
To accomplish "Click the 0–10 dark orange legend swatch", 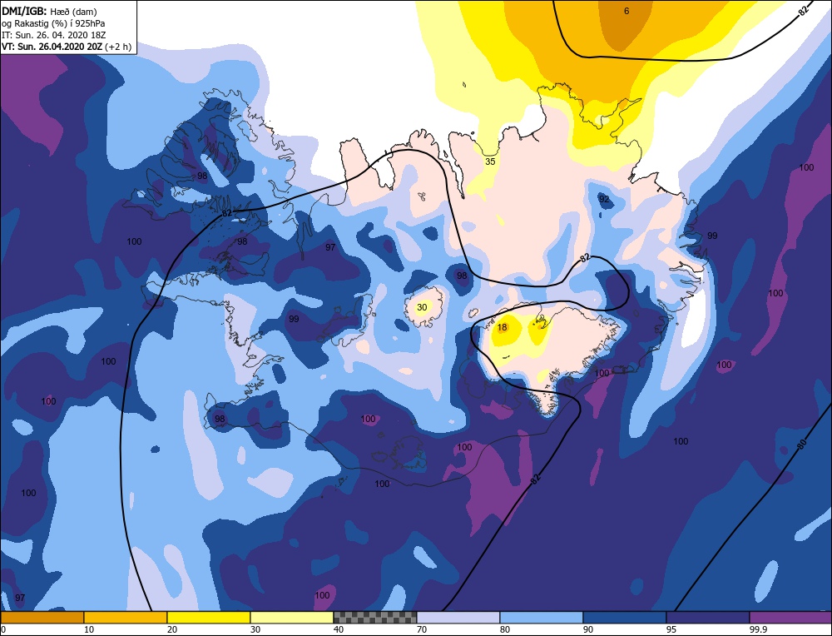I will 42,618.
